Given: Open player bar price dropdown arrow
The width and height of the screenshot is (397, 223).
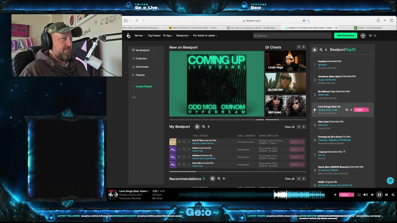Looking at the screenshot, I should (352, 195).
